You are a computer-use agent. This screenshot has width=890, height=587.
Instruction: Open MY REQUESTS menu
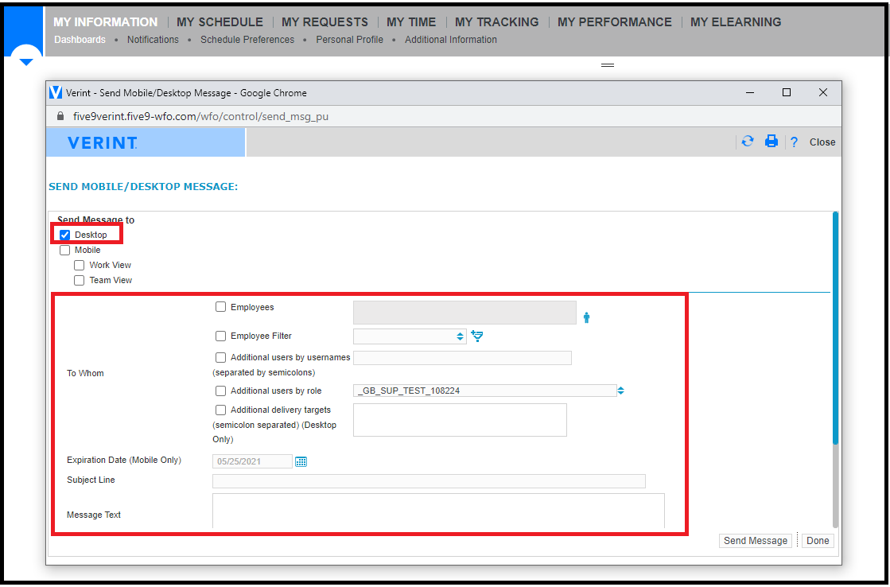tap(325, 22)
